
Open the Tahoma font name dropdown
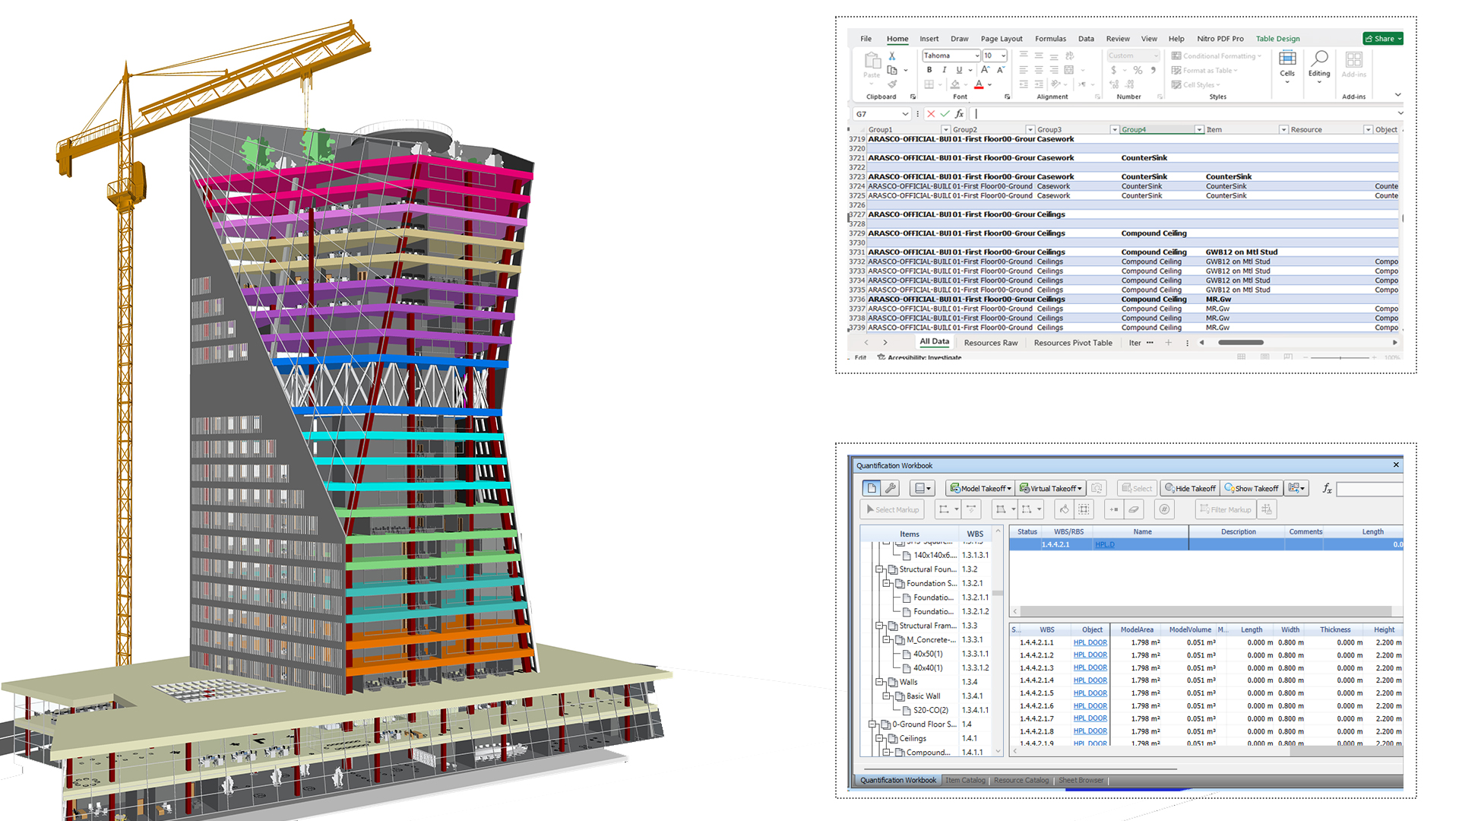976,55
